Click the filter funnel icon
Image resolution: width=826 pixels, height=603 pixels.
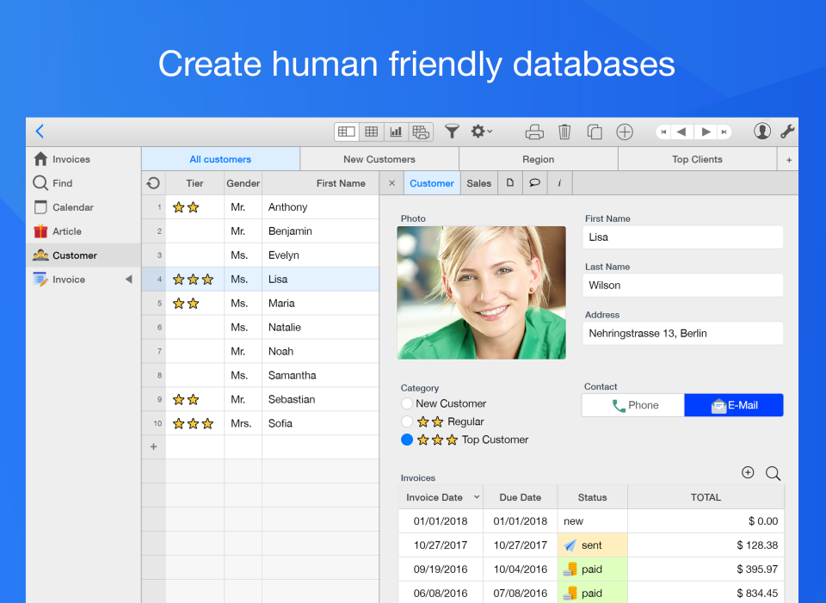[452, 132]
